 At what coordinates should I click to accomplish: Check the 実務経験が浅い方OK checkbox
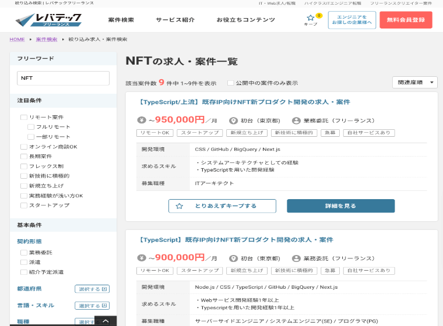(24, 196)
